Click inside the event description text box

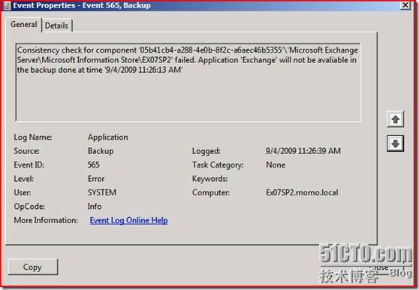click(188, 83)
